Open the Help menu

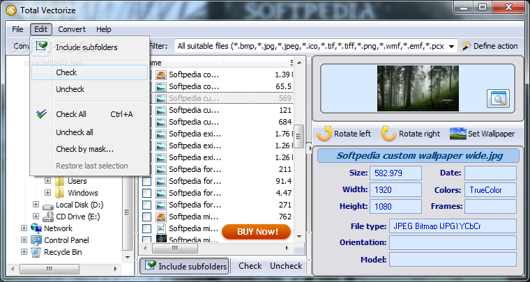coord(103,29)
